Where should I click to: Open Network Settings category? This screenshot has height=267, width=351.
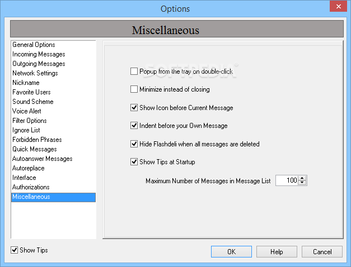tap(53, 73)
